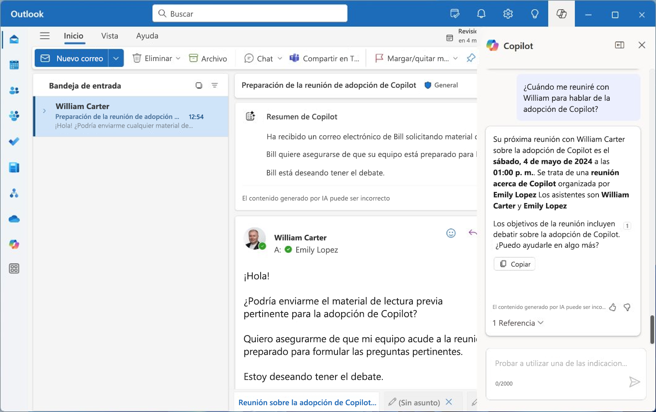Image resolution: width=656 pixels, height=412 pixels.
Task: Expand the Marcar/quitar marca dropdown
Action: (455, 58)
